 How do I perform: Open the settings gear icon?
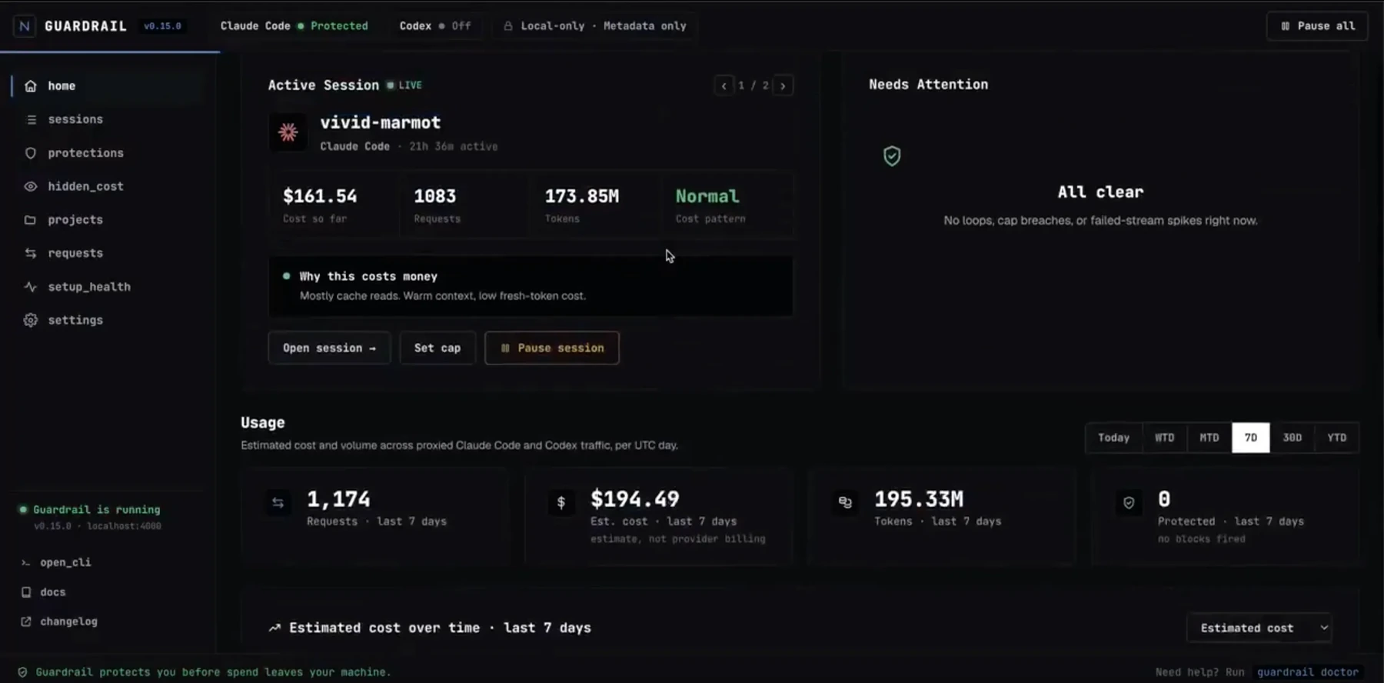tap(30, 320)
